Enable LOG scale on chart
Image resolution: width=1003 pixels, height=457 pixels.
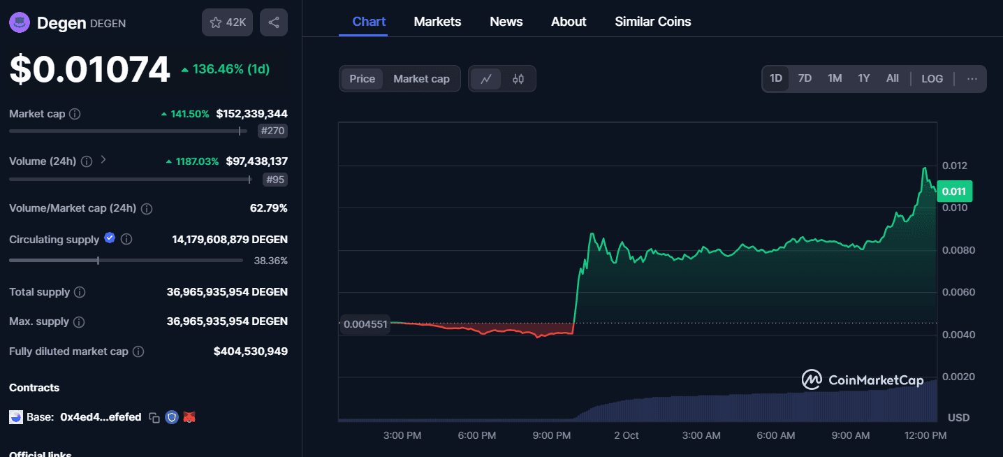pos(932,79)
